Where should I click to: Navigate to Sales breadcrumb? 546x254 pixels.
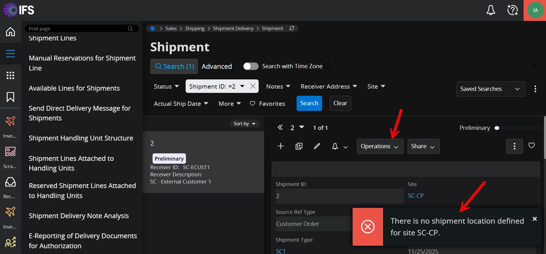tap(171, 28)
